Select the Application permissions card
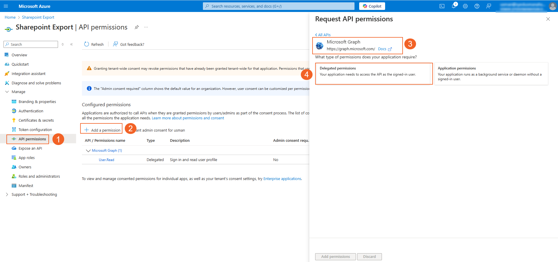 tap(491, 74)
